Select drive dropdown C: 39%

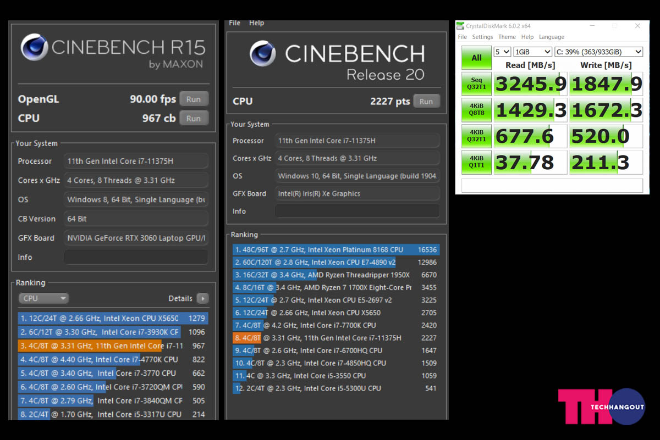point(598,52)
